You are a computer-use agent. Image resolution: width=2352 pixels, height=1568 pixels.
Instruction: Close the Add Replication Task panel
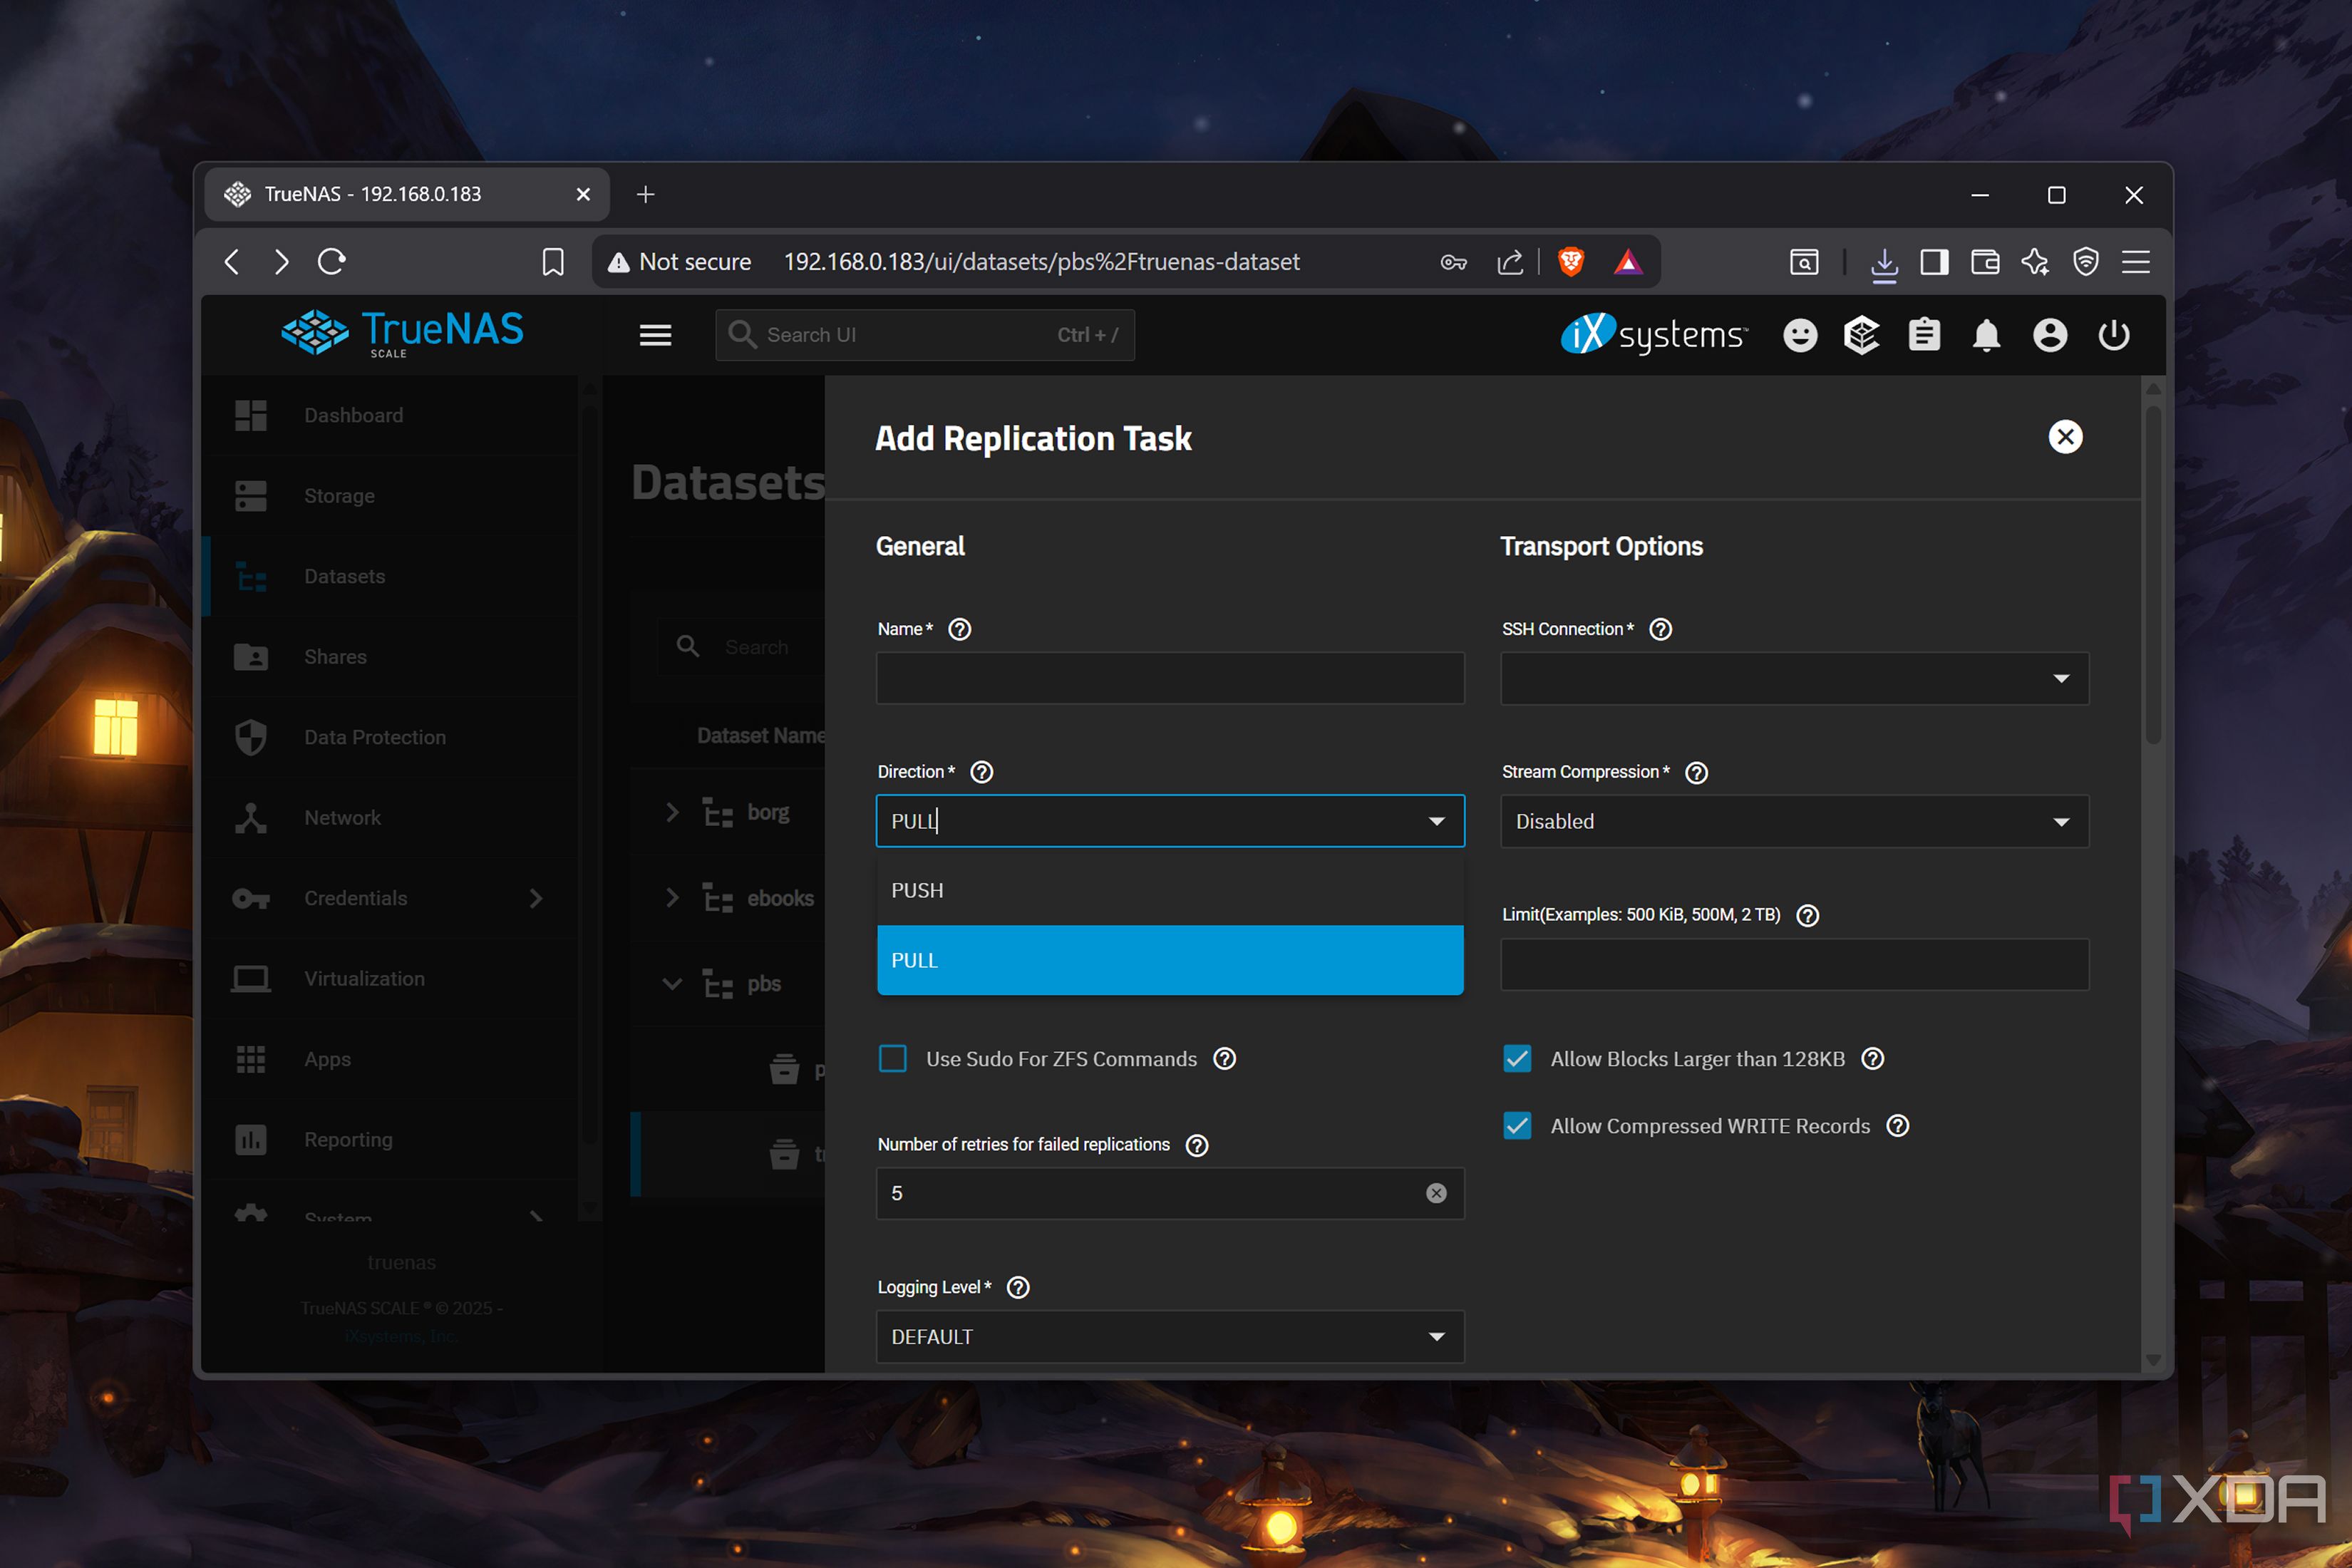tap(2065, 437)
